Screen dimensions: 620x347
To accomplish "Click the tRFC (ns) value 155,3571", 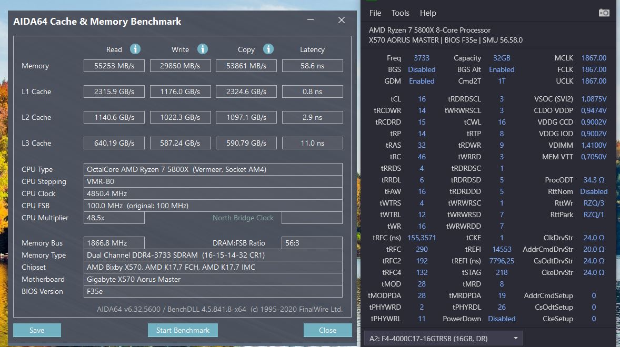I will click(422, 238).
